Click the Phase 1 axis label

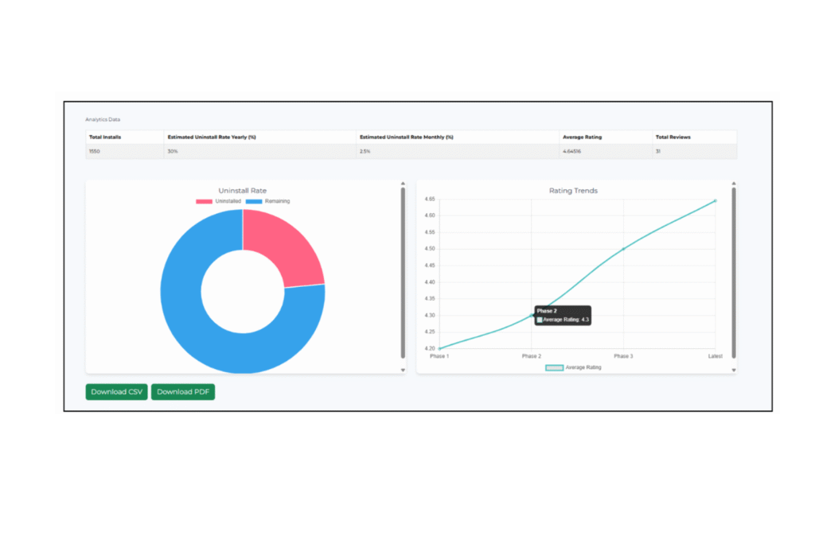pos(439,356)
